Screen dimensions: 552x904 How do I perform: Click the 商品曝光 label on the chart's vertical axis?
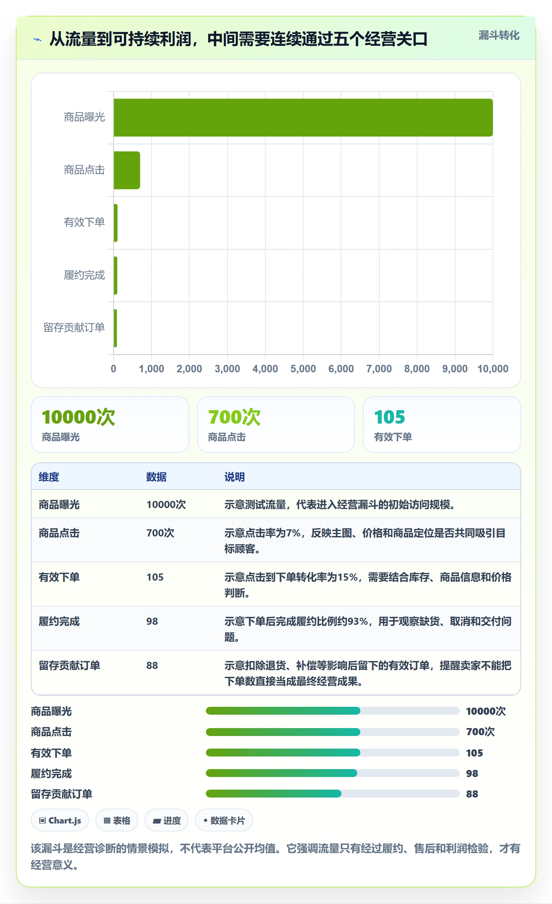(84, 117)
